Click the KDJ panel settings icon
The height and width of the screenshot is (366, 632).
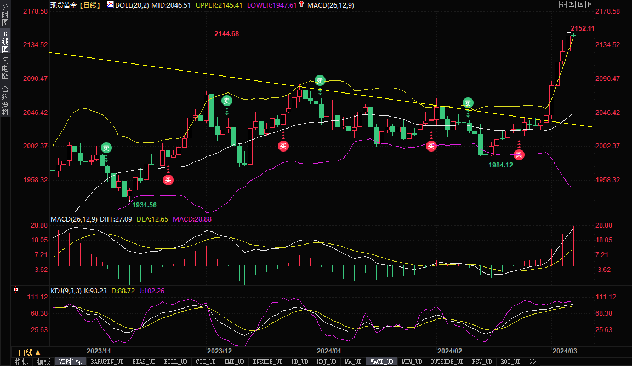[x=16, y=290]
